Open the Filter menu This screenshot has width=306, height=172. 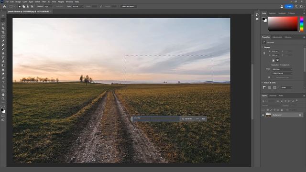[44, 2]
